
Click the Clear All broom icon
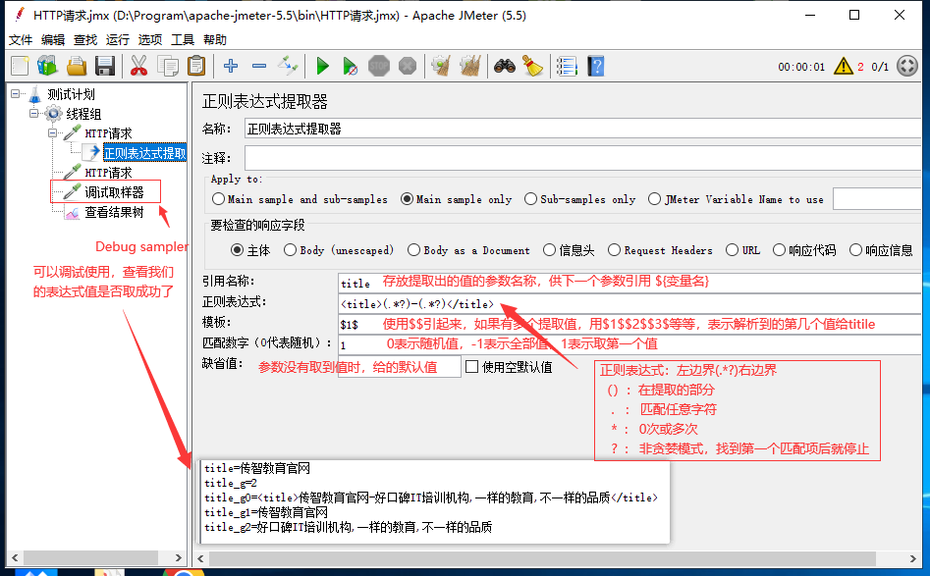533,66
